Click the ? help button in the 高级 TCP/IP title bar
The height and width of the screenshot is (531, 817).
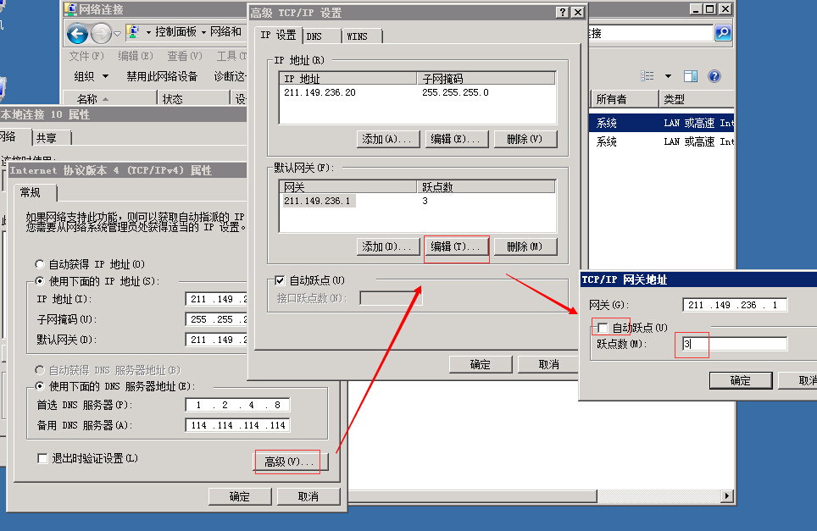tap(562, 13)
